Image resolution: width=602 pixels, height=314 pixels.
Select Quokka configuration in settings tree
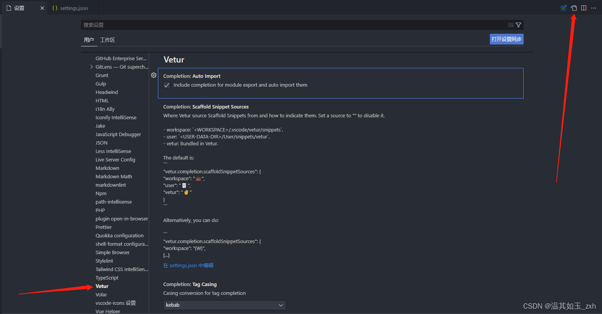(119, 235)
